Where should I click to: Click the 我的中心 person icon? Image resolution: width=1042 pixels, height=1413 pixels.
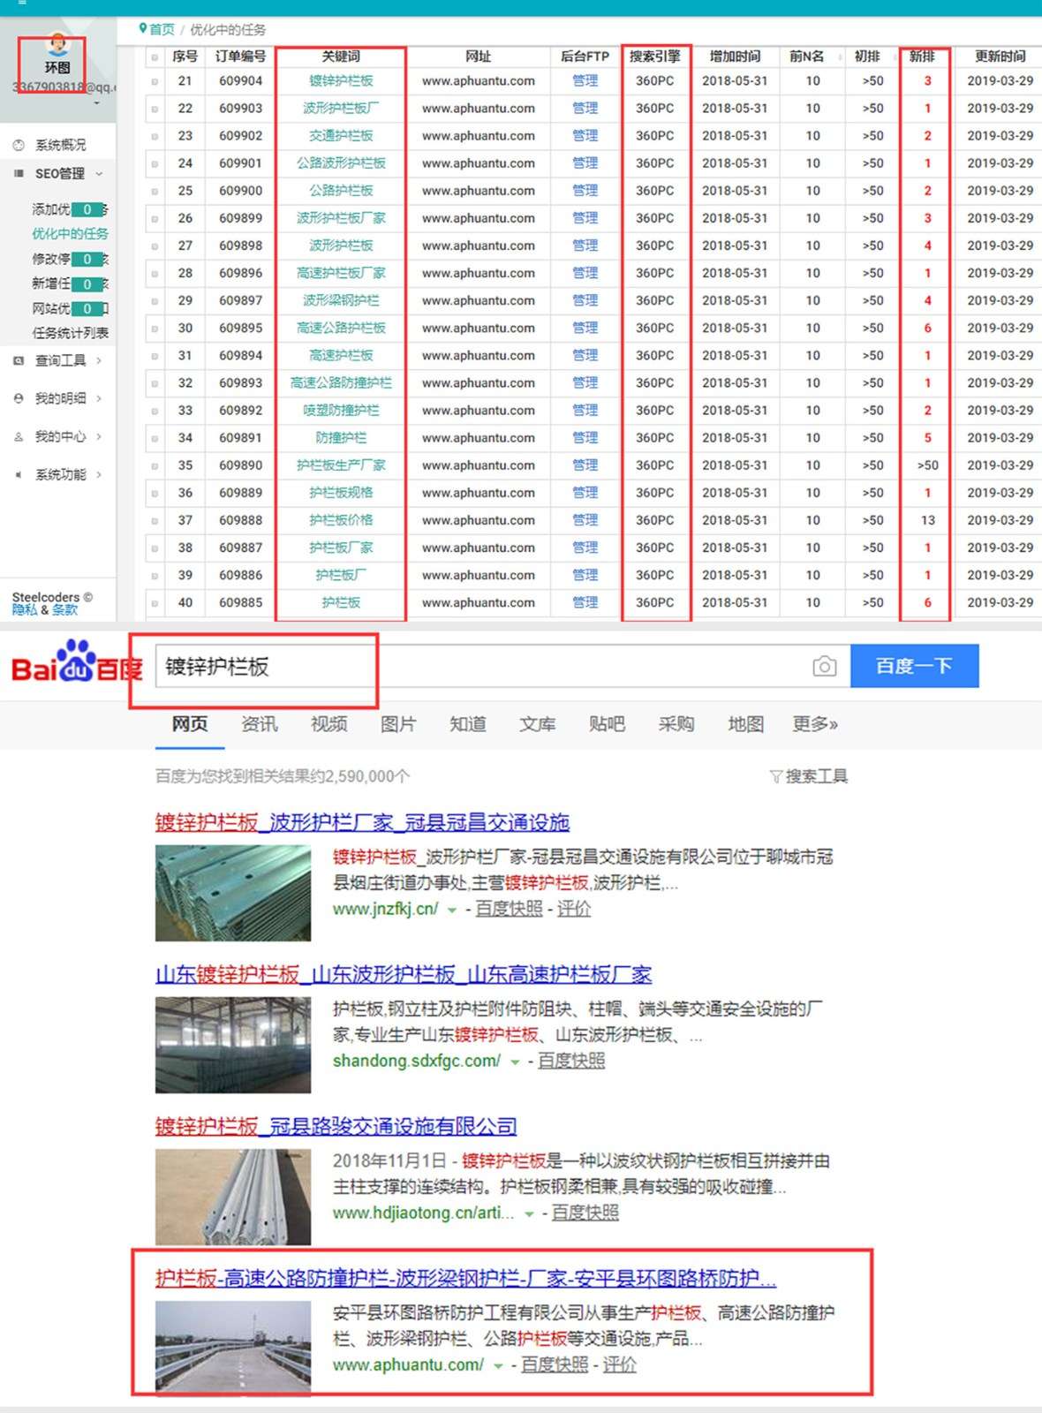(19, 436)
